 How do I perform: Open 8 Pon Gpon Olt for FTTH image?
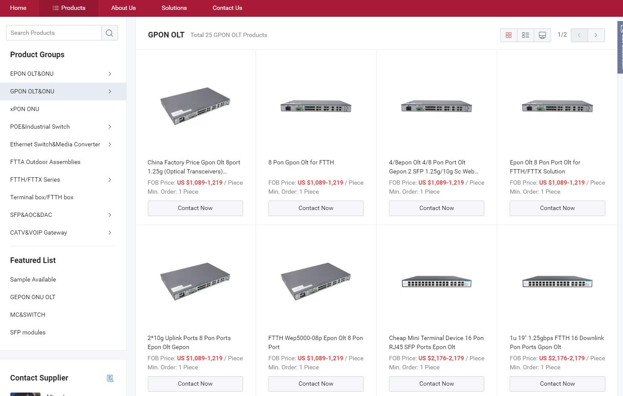click(316, 106)
